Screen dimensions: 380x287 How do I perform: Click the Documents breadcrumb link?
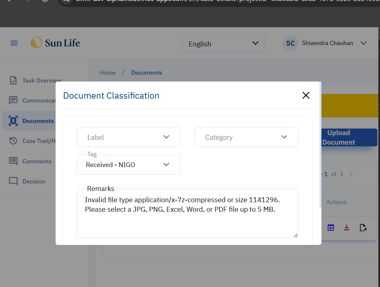[147, 73]
